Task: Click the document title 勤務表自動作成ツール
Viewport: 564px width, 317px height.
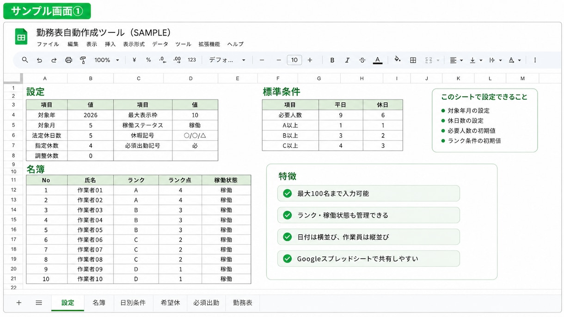Action: pyautogui.click(x=104, y=32)
